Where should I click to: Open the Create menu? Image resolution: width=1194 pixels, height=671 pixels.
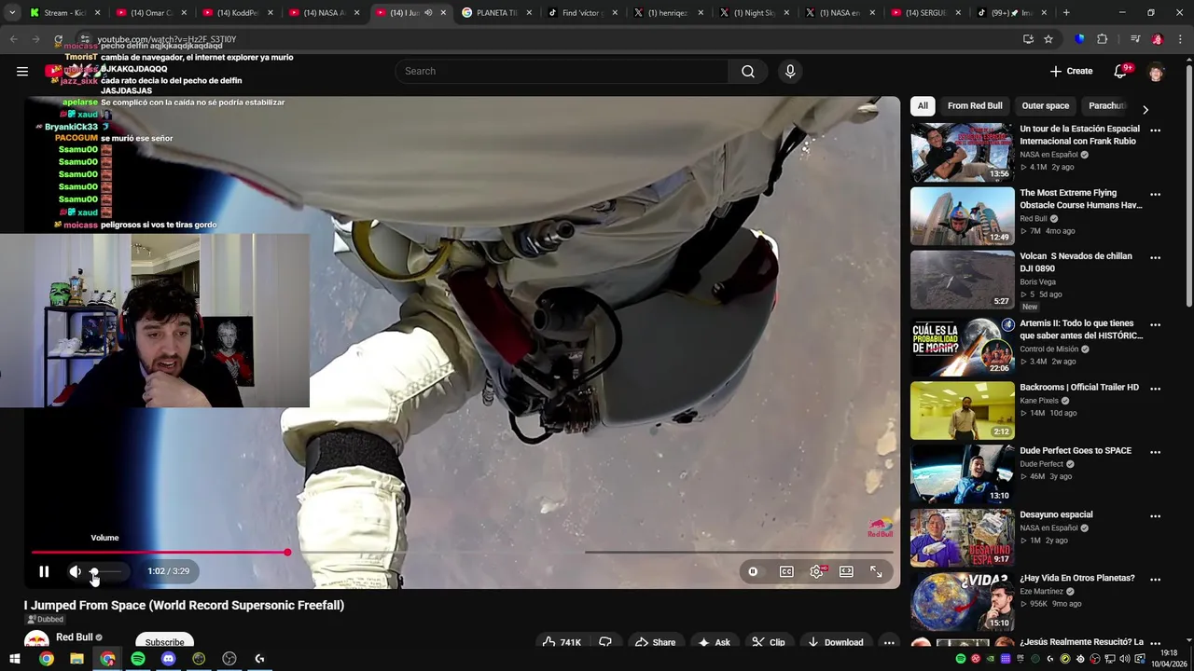[x=1071, y=71]
